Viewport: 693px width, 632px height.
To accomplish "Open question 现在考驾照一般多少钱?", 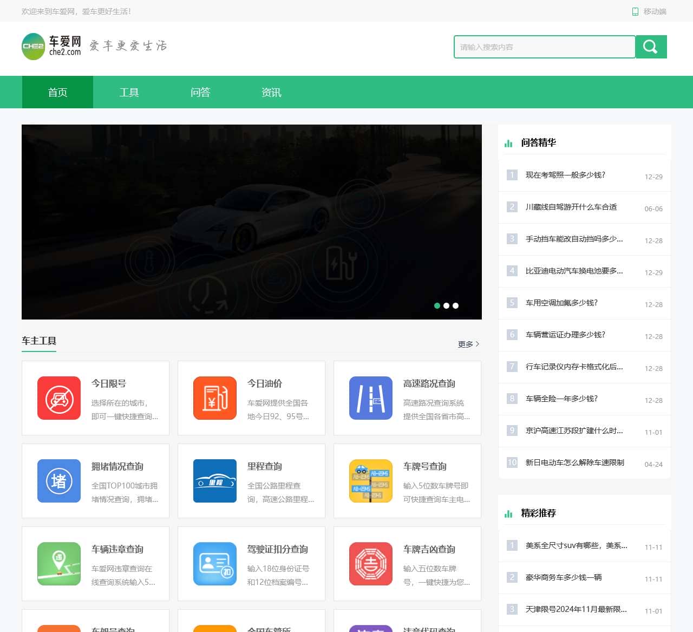I will tap(565, 175).
